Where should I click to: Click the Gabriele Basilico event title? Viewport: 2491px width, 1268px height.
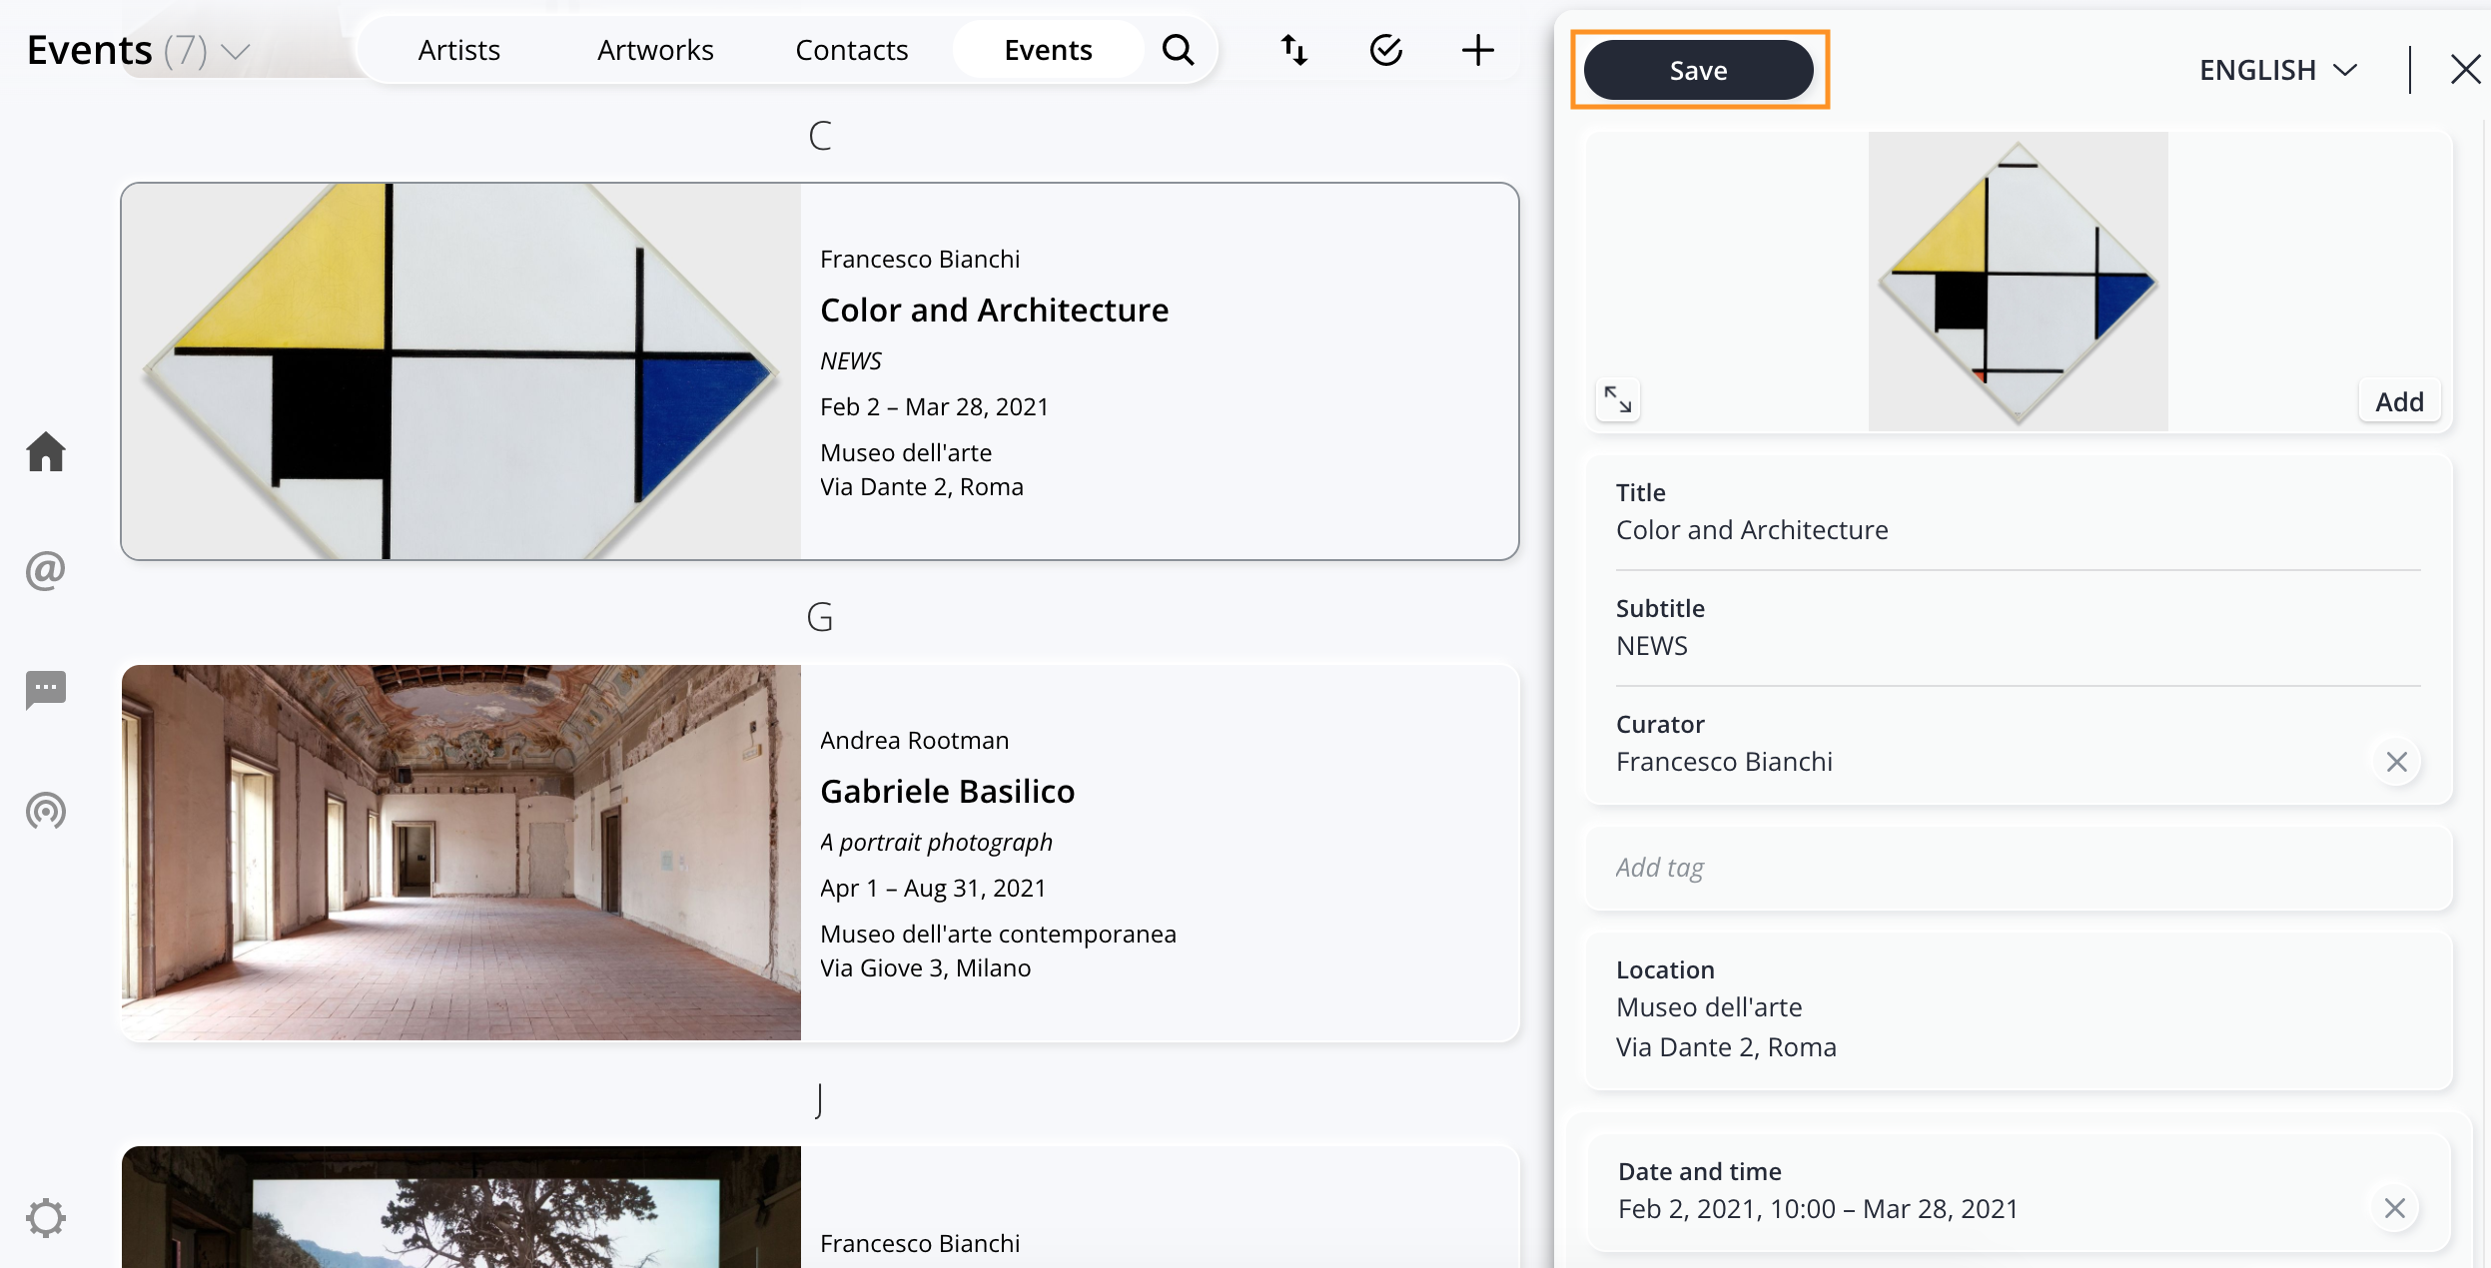[947, 792]
